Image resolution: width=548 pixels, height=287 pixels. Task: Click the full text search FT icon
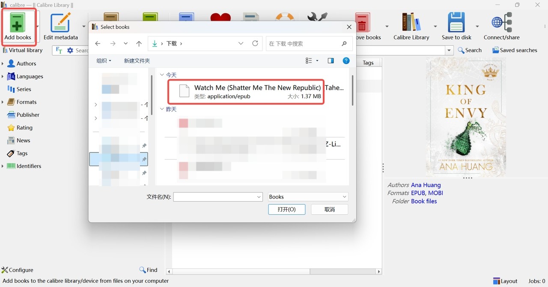click(59, 50)
